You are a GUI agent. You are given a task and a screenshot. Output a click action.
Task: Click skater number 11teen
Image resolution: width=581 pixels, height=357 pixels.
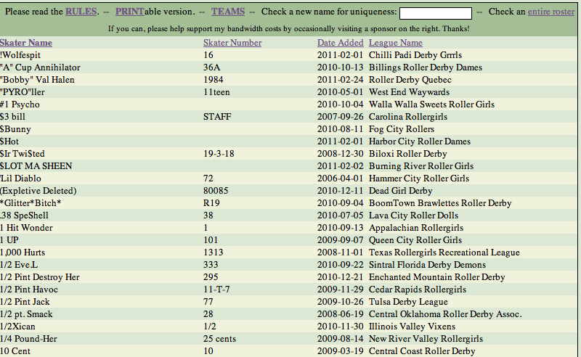[216, 92]
